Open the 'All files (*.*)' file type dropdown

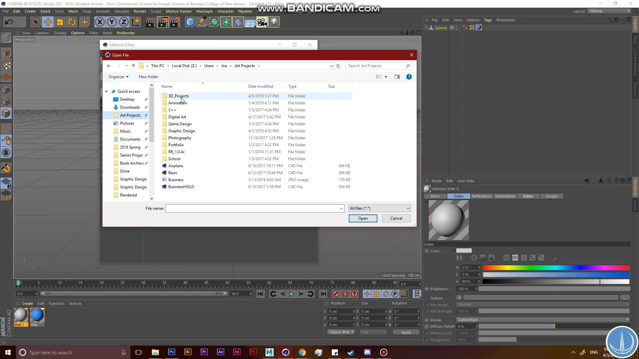379,208
